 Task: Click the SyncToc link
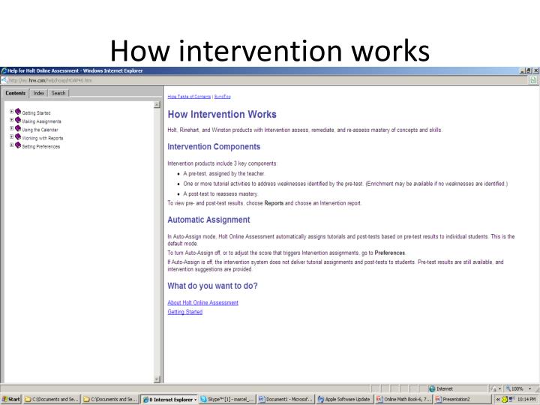pos(223,97)
